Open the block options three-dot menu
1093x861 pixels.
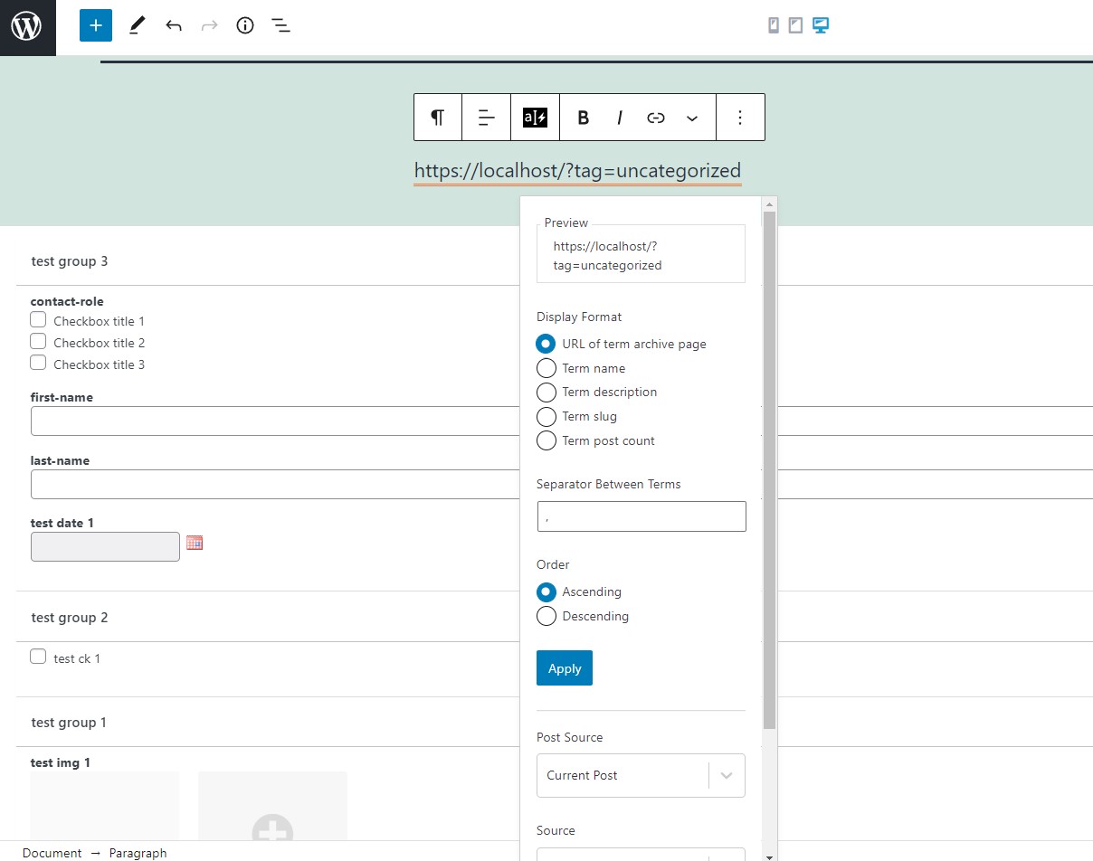pyautogui.click(x=740, y=118)
